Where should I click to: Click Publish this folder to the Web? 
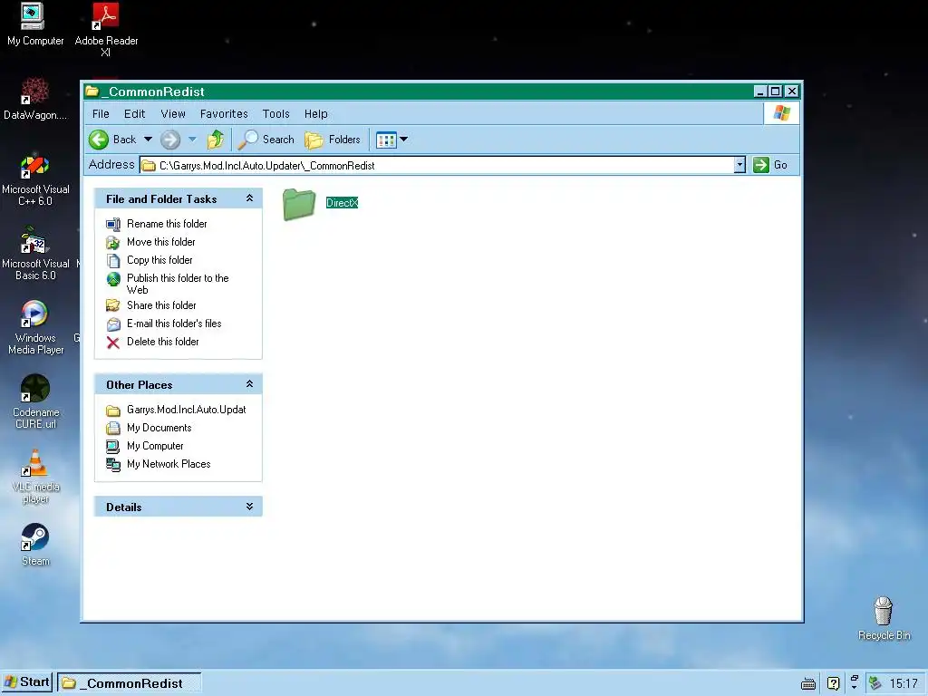pos(178,284)
